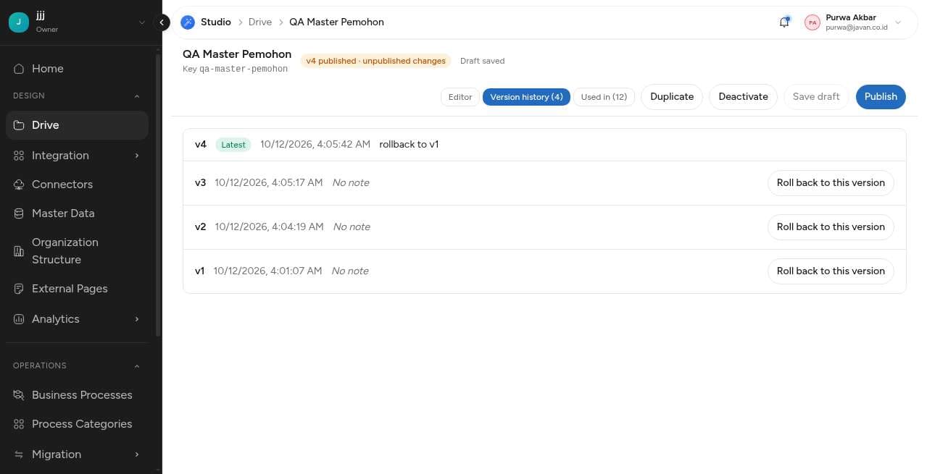
Task: Click the Integration grid icon
Action: [19, 156]
